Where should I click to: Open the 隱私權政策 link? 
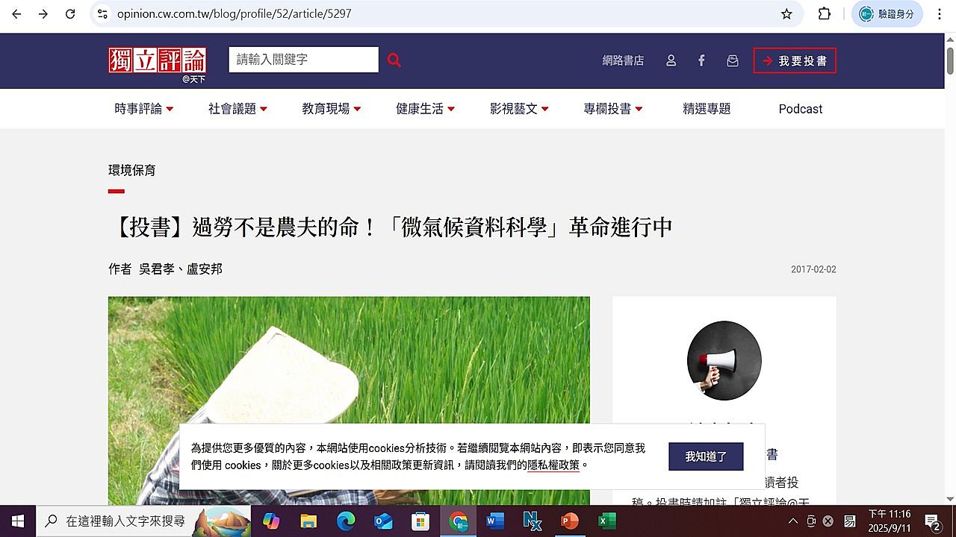coord(553,465)
